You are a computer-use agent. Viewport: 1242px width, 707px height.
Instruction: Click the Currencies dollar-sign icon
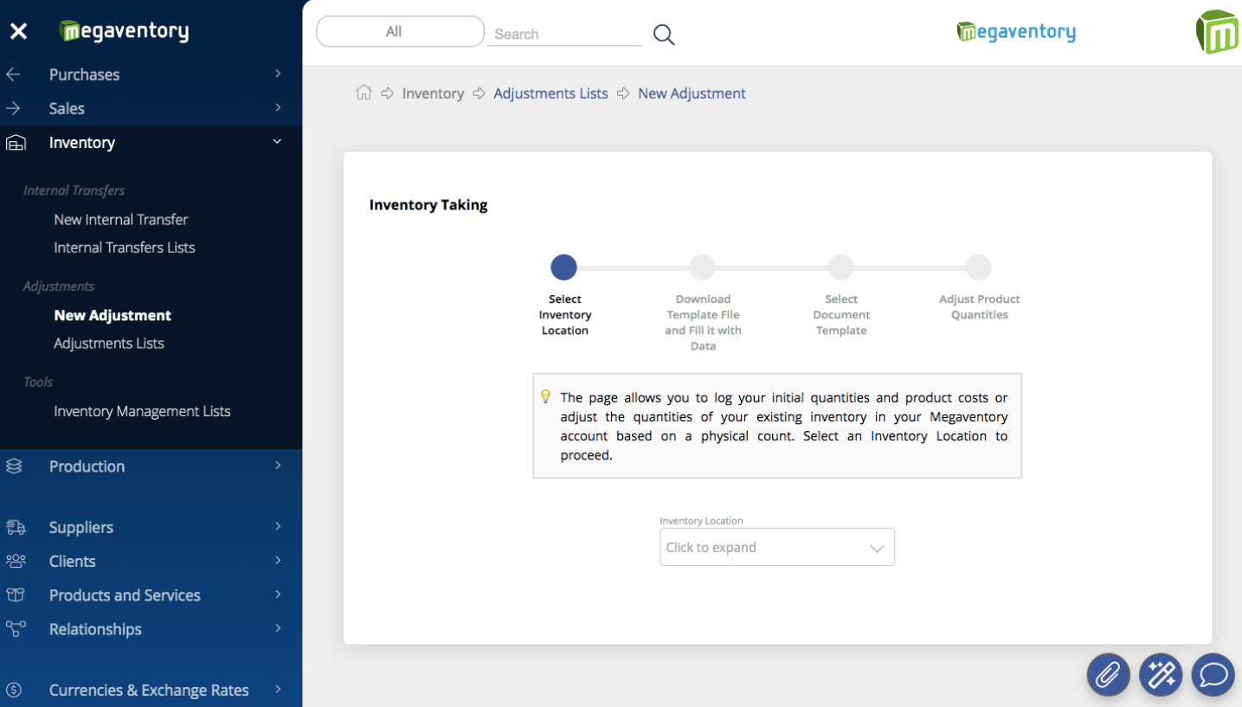(14, 690)
